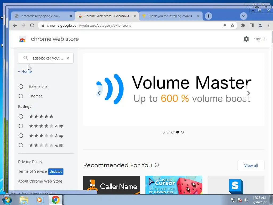This screenshot has width=273, height=205.
Task: Open a new tab with plus button
Action: [x=208, y=16]
